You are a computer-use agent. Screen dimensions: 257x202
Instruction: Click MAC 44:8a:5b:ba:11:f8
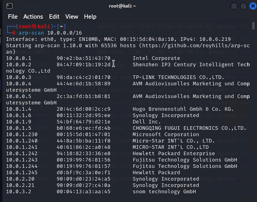[x=84, y=141]
